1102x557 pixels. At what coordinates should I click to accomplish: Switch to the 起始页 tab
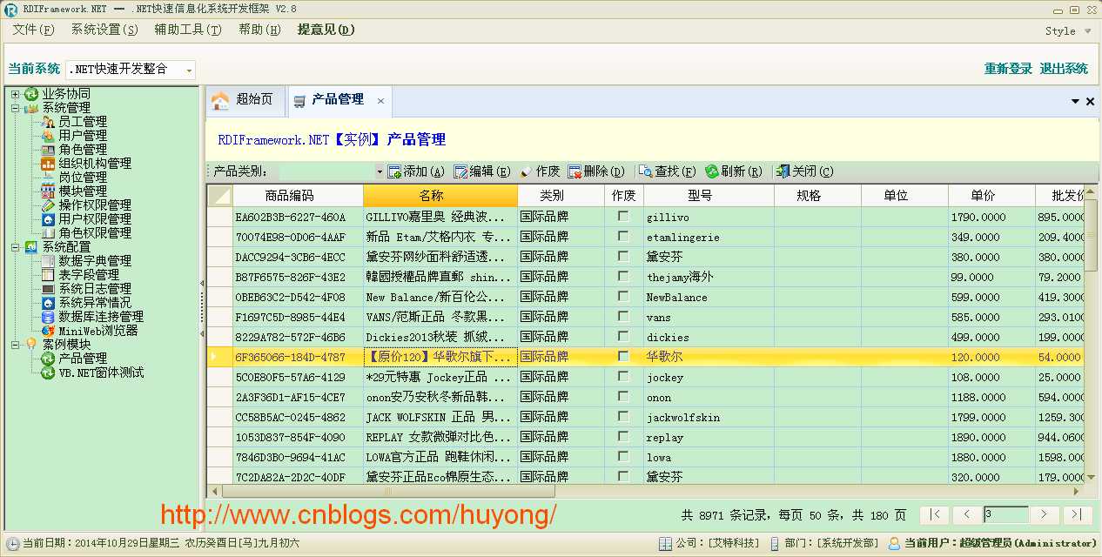point(245,100)
